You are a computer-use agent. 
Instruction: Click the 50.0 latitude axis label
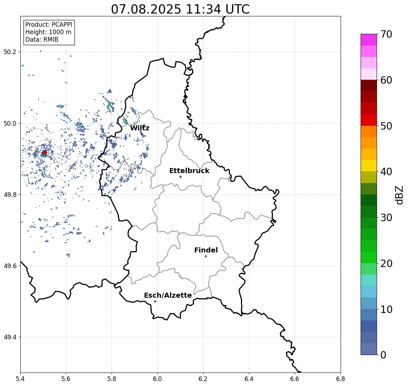[x=10, y=123]
